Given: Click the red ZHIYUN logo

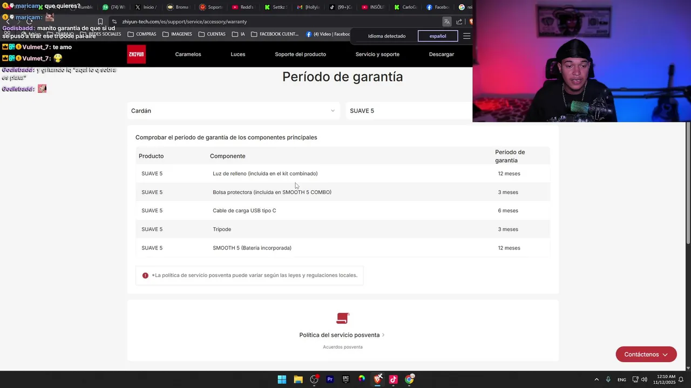Looking at the screenshot, I should [x=136, y=54].
